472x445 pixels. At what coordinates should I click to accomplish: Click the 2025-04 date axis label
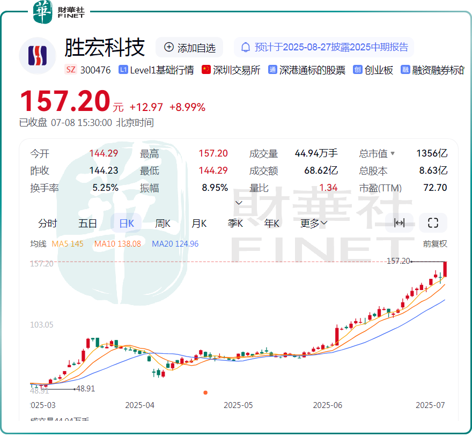[139, 405]
